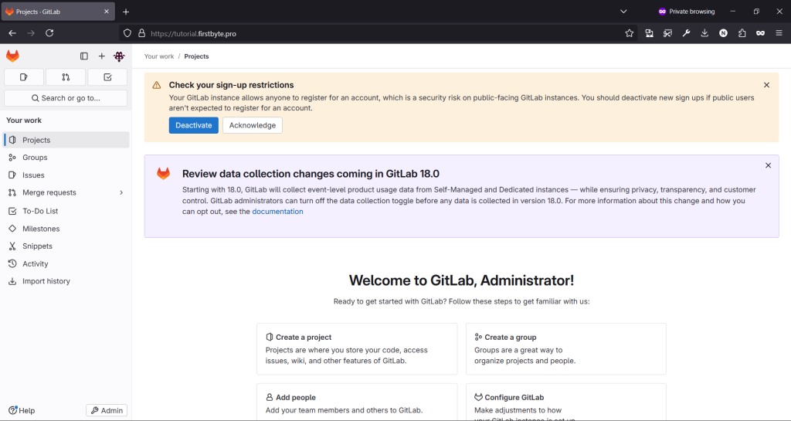Screen dimensions: 791x421
Task: Dismiss the data collection changes banner
Action: click(x=768, y=165)
